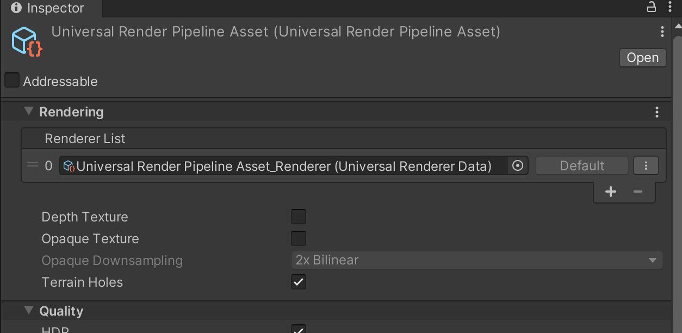Click the Inspector lock icon

tap(651, 7)
